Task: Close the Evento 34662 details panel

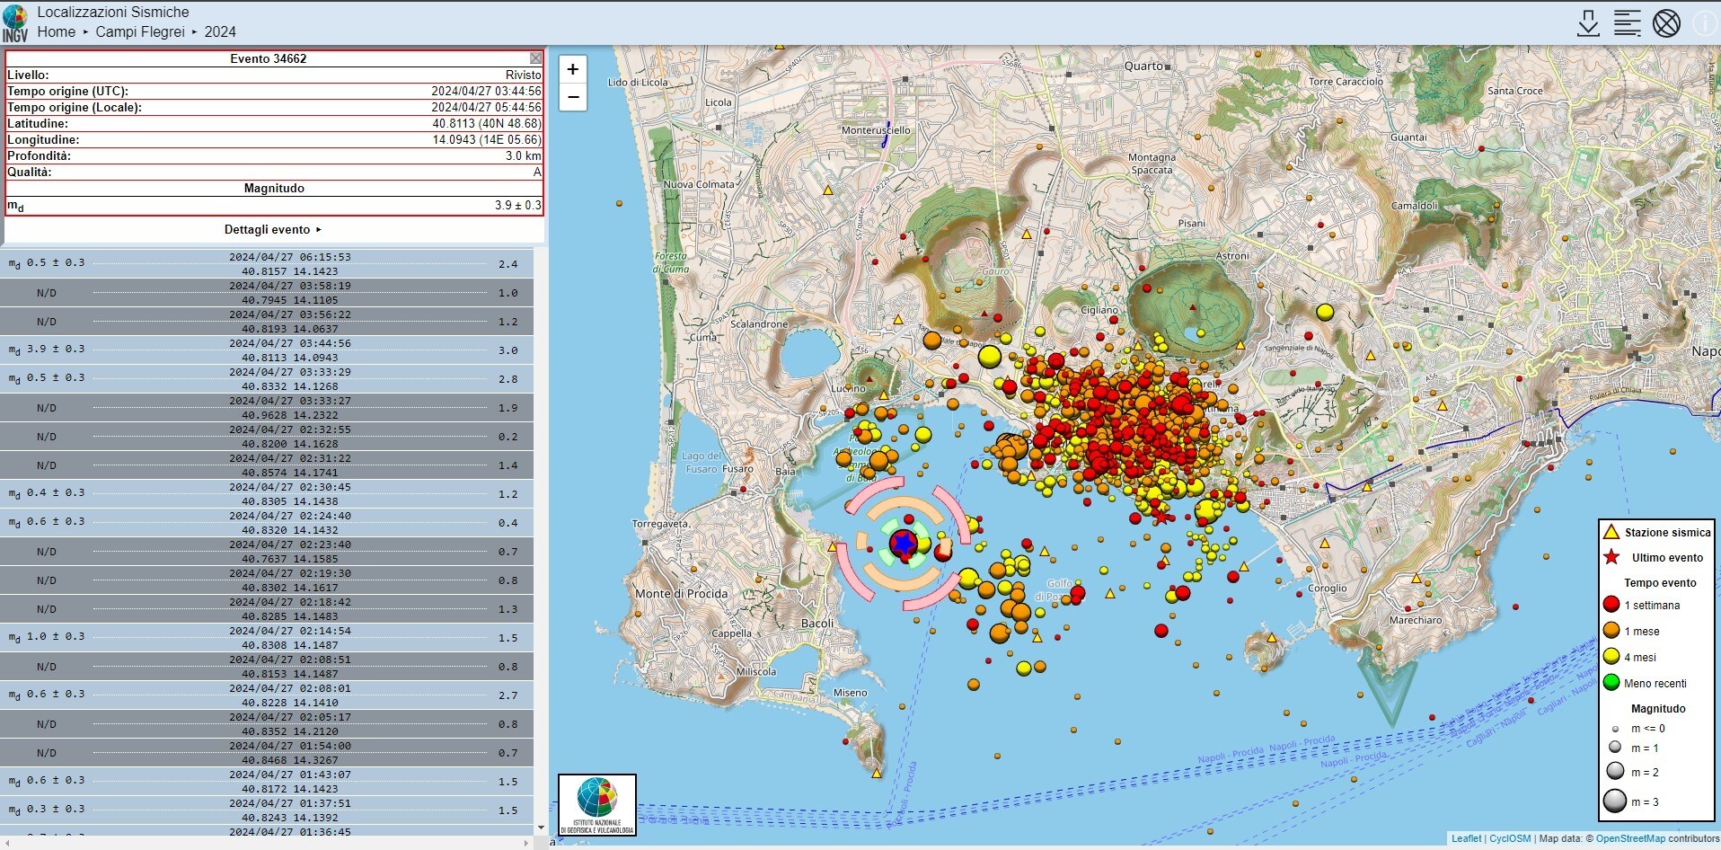Action: (x=535, y=58)
